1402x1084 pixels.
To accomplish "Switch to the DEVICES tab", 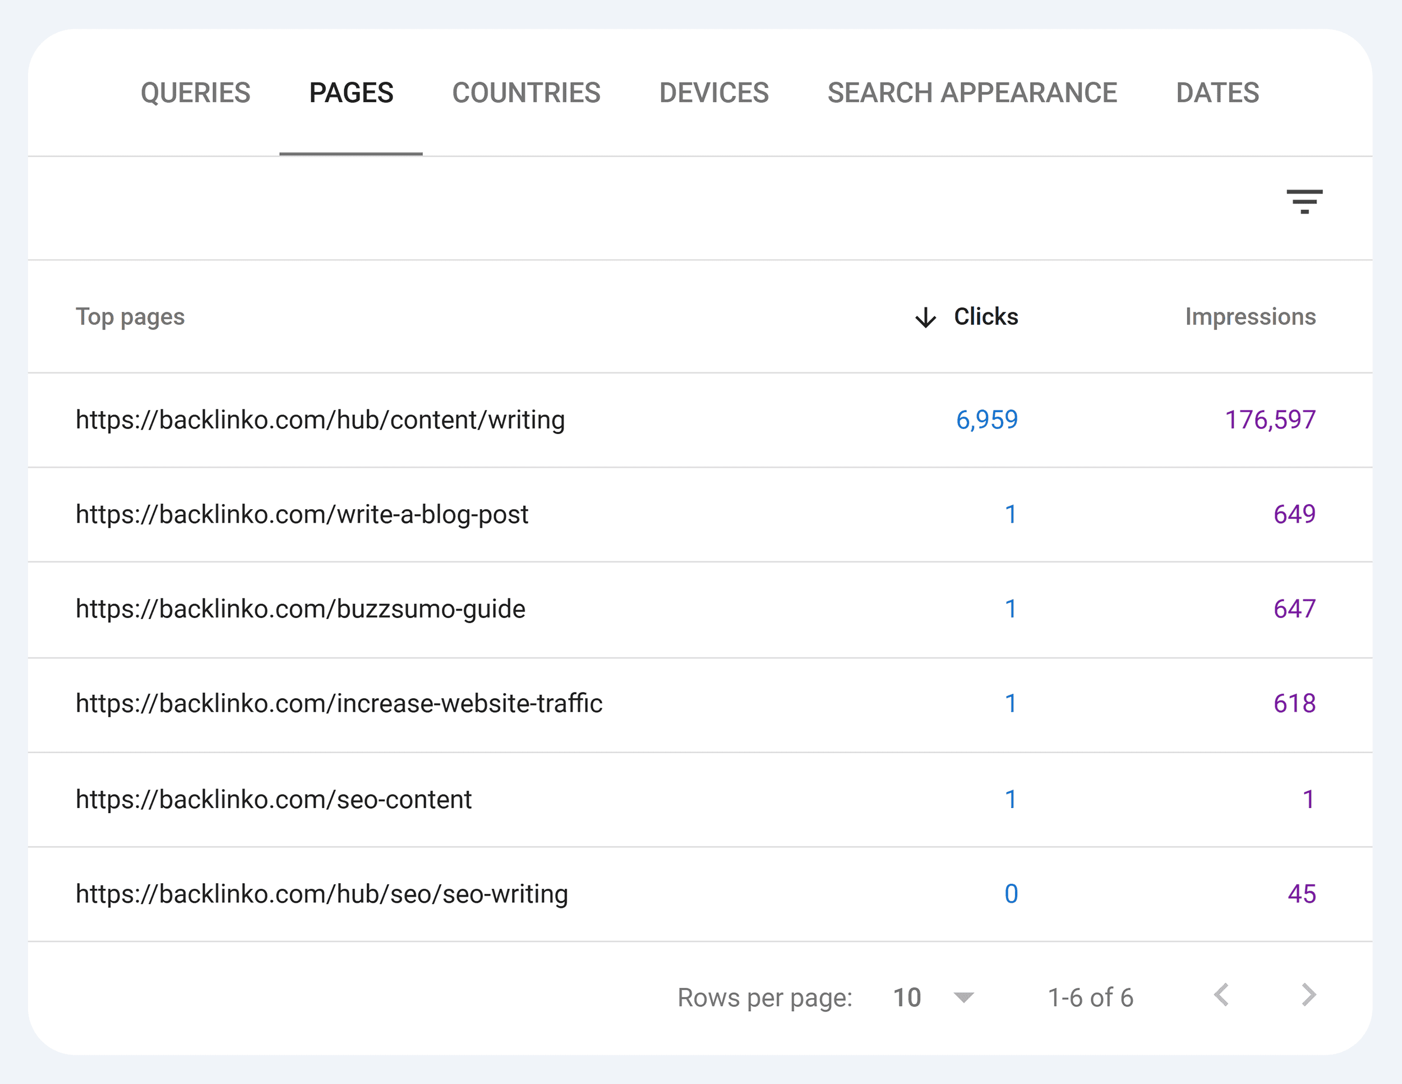I will 714,93.
